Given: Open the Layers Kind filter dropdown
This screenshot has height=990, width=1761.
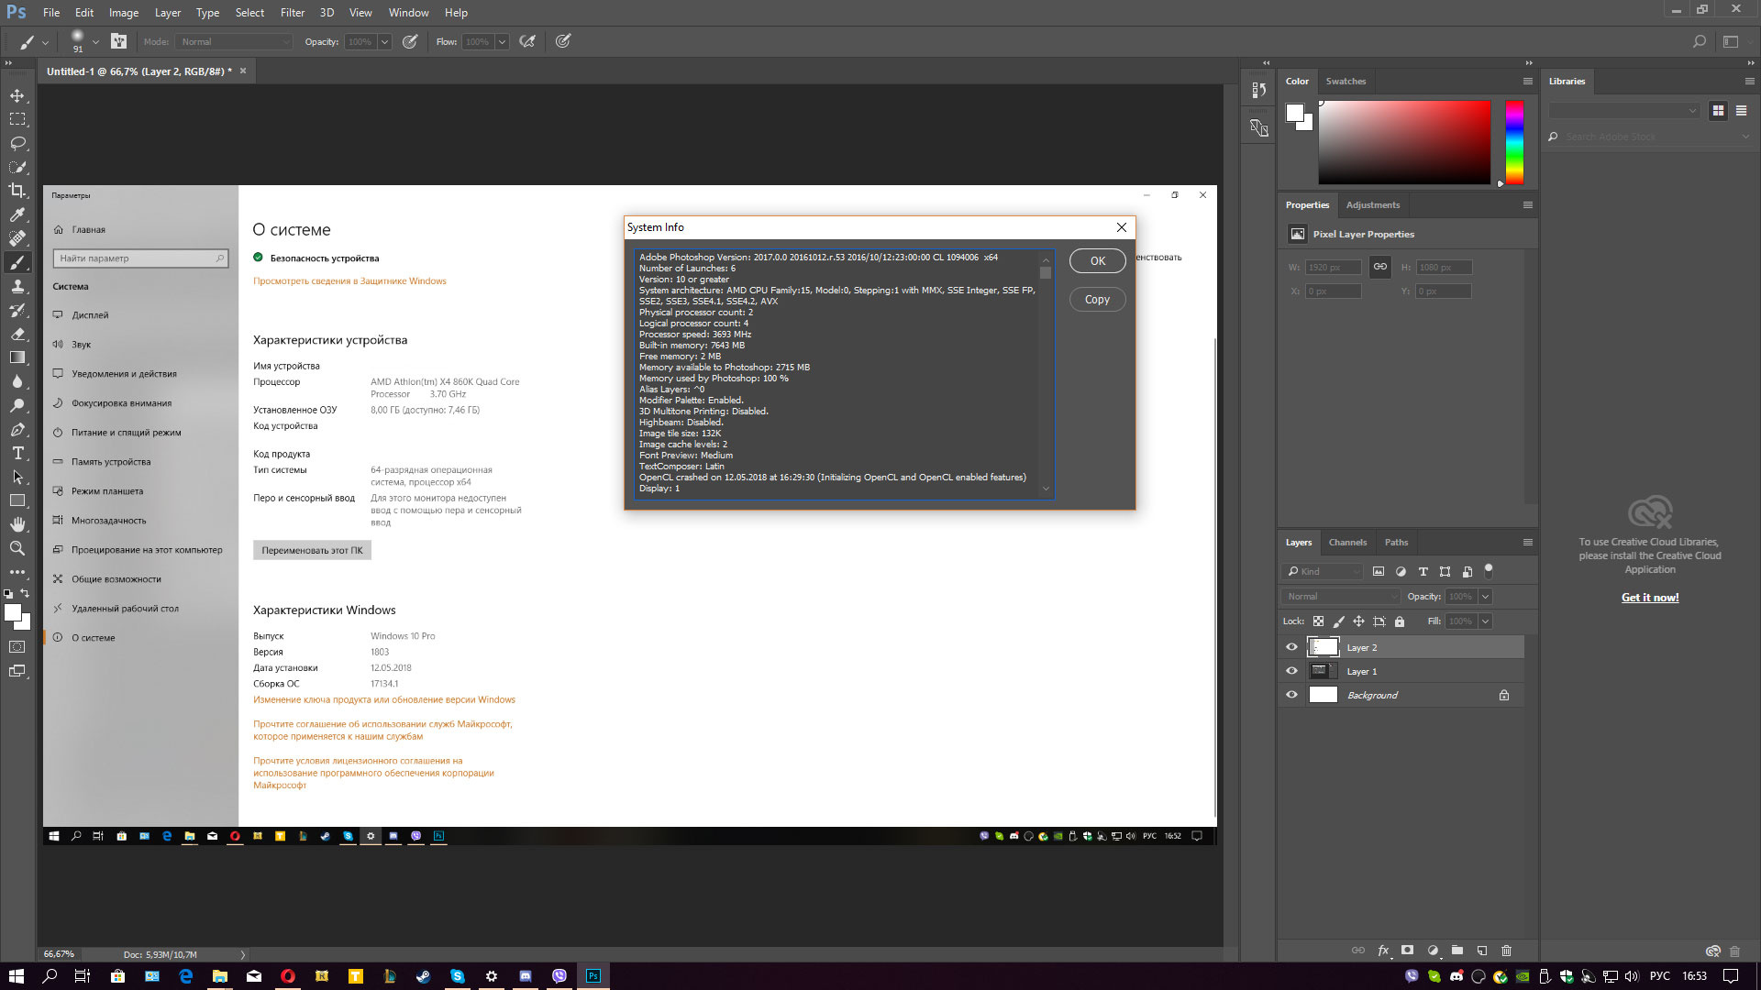Looking at the screenshot, I should click(1324, 571).
